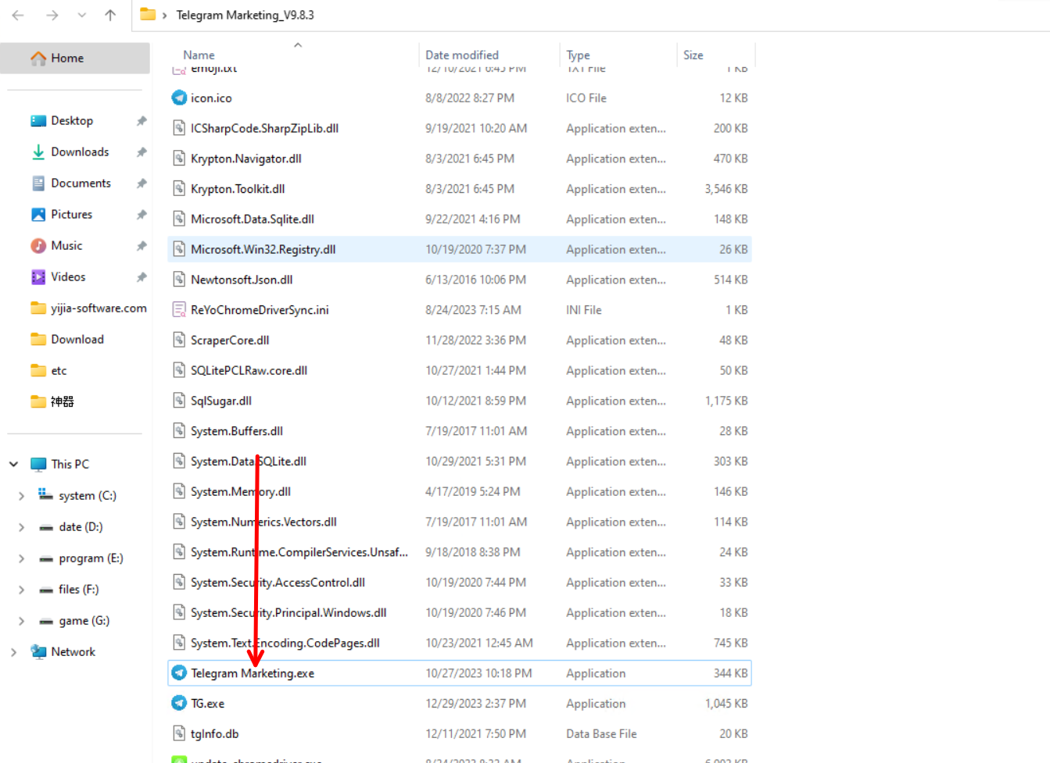This screenshot has width=1050, height=763.
Task: Open the Music folder in sidebar
Action: point(66,246)
